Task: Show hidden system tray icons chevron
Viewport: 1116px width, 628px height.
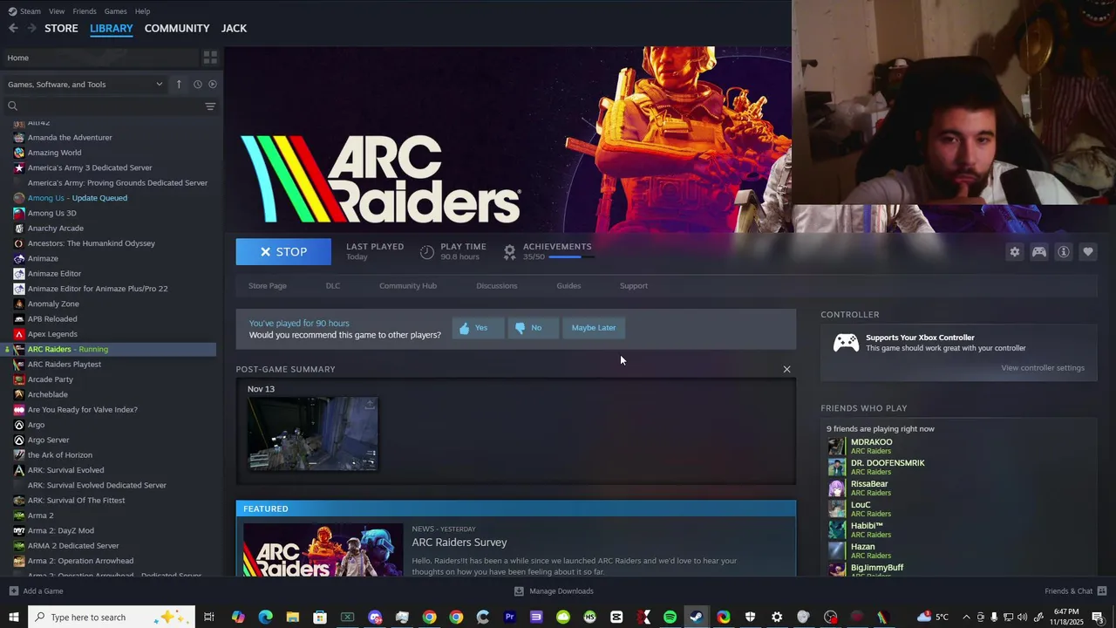Action: [966, 618]
